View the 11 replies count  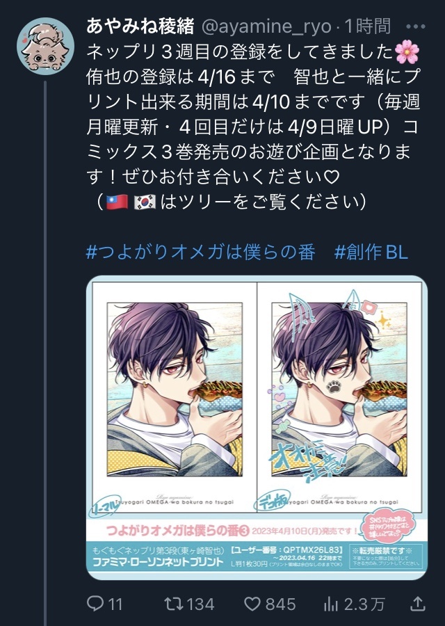[x=115, y=604]
